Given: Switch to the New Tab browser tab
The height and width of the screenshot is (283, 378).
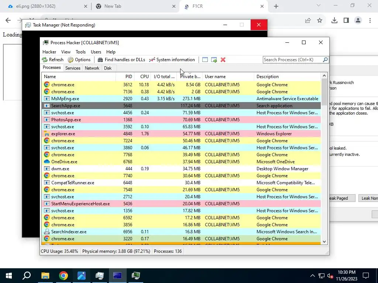Looking at the screenshot, I should pos(135,6).
